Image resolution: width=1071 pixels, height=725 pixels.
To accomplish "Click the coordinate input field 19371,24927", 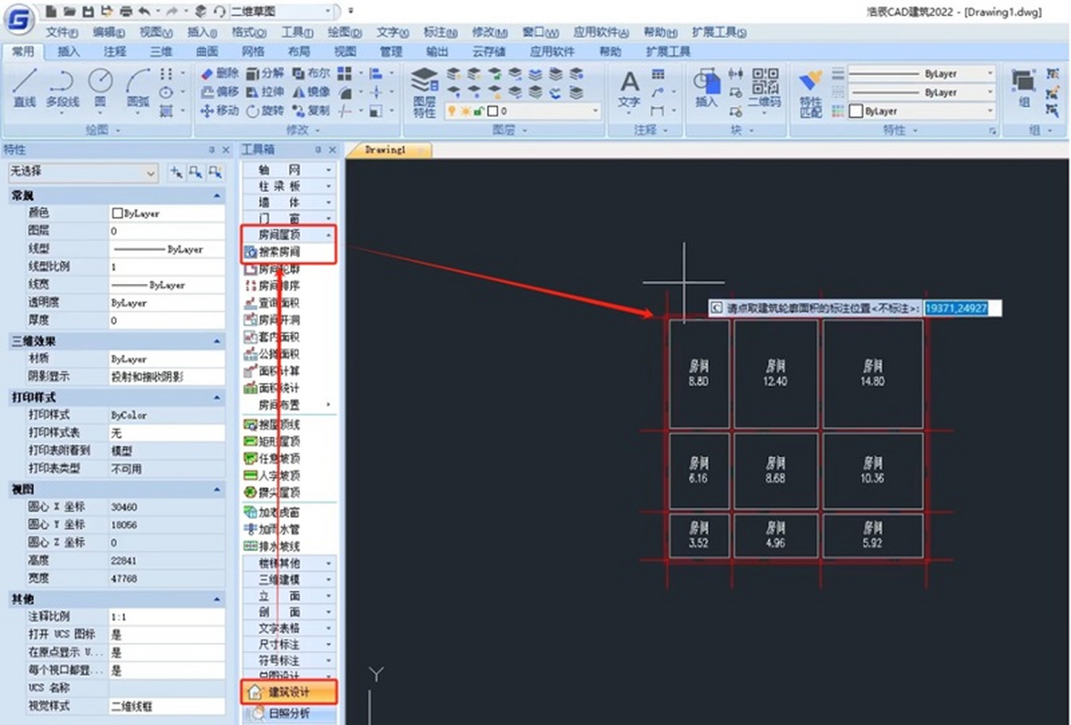I will [x=962, y=308].
